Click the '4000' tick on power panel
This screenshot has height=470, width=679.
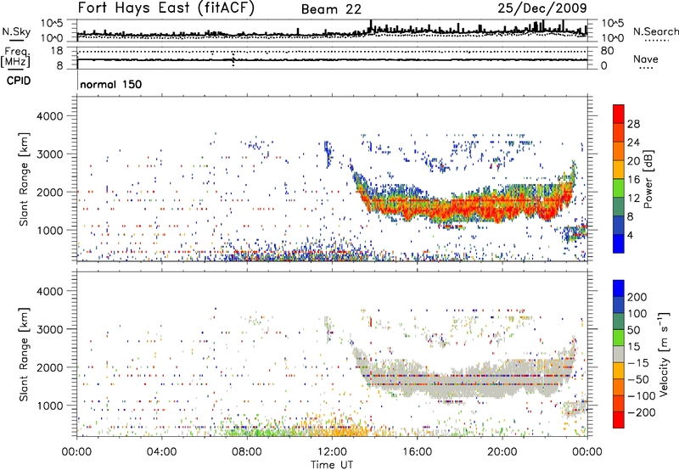(x=49, y=116)
